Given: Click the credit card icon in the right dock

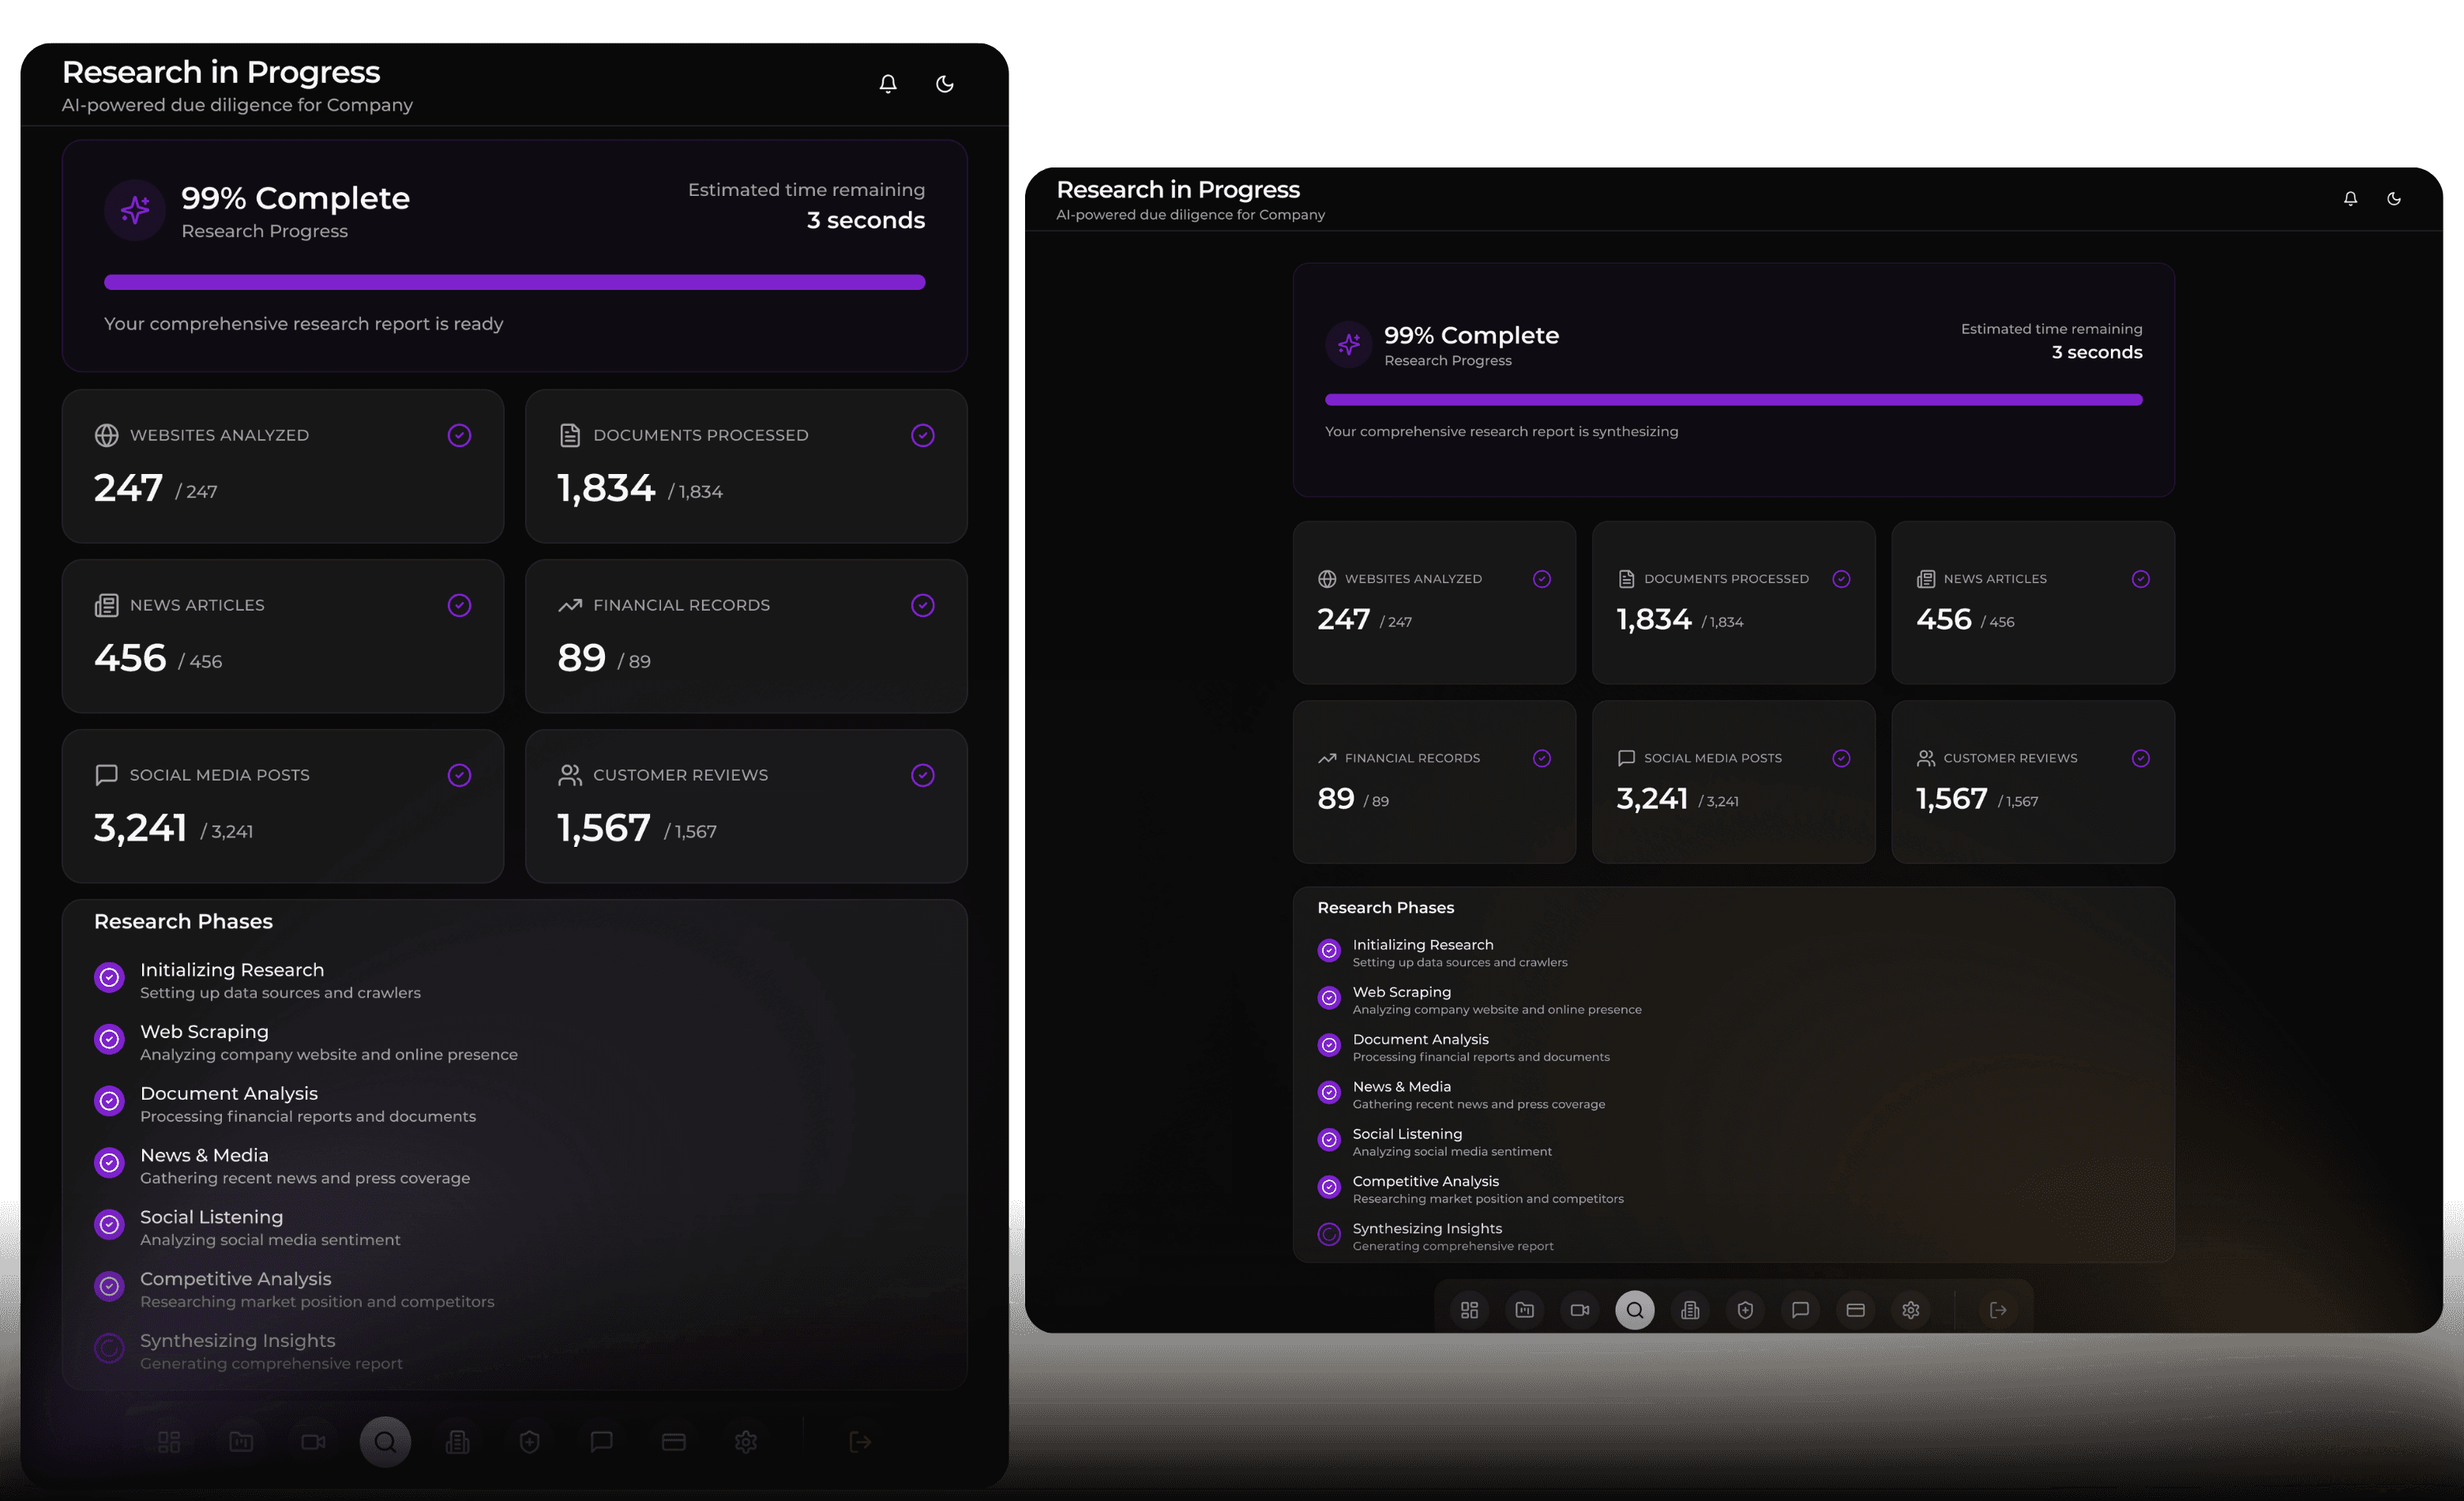Looking at the screenshot, I should click(x=1855, y=1310).
